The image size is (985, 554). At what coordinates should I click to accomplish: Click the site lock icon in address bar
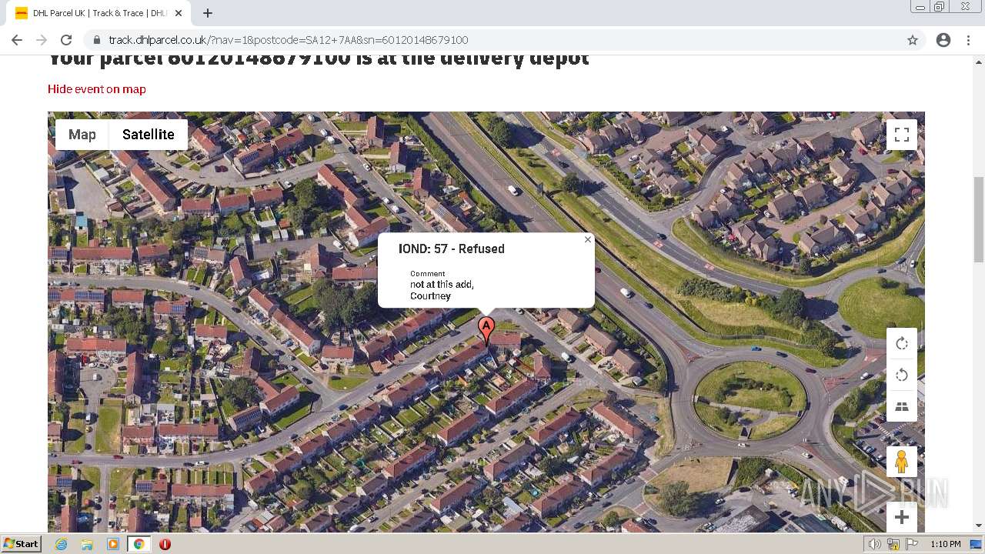coord(97,40)
